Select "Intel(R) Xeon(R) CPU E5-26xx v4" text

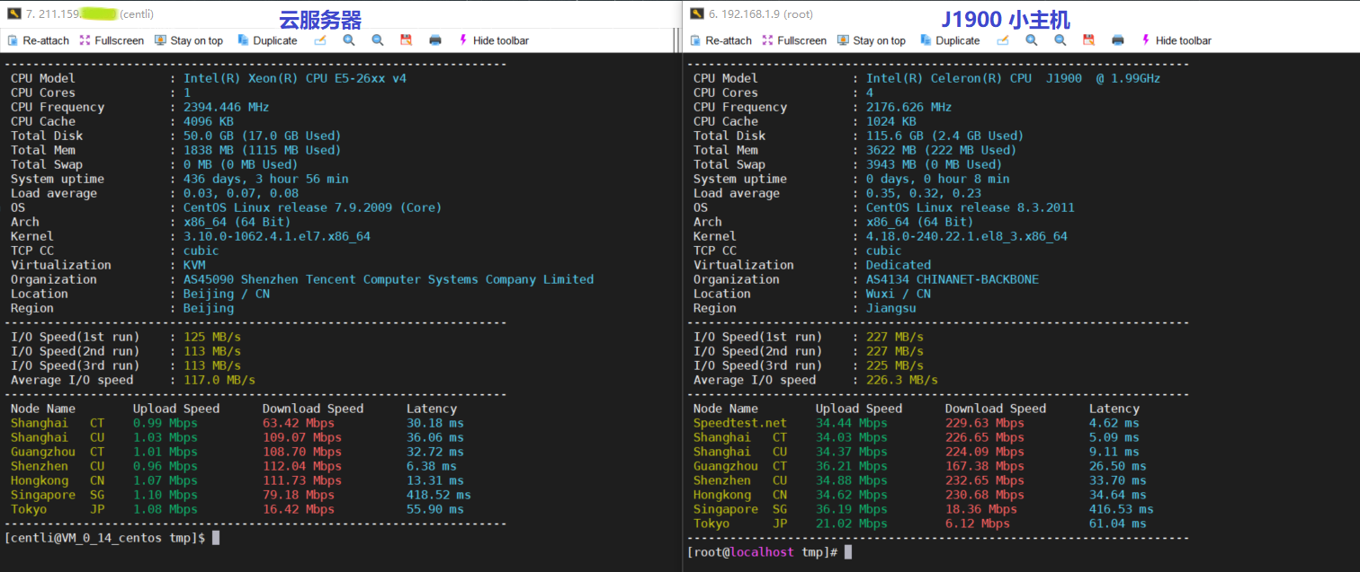[x=295, y=78]
